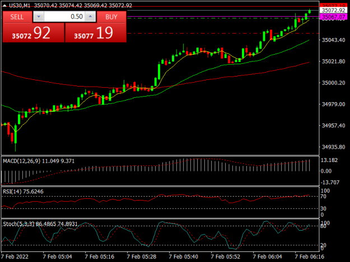Image resolution: width=350 pixels, height=262 pixels.
Task: Click the 7 Feb 06:16 time label
Action: [309, 256]
